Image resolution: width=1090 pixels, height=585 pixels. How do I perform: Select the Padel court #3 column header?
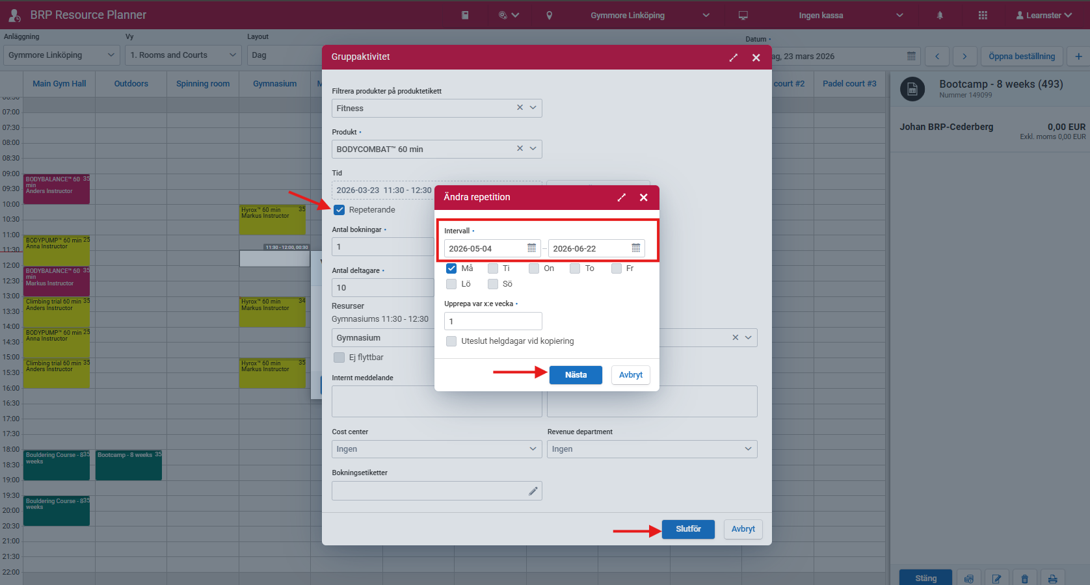pyautogui.click(x=849, y=84)
